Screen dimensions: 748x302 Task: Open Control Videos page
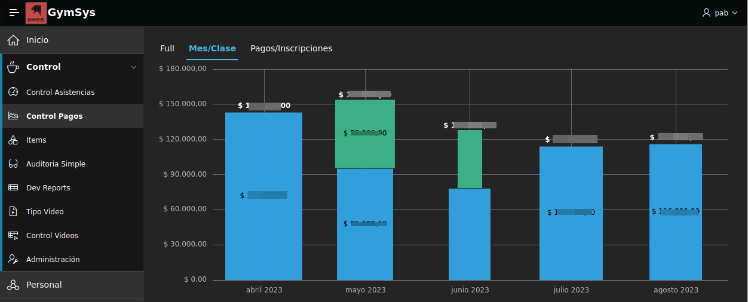pyautogui.click(x=52, y=236)
